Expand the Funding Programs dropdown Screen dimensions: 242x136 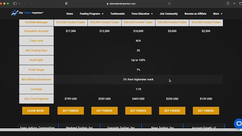[x=92, y=14]
